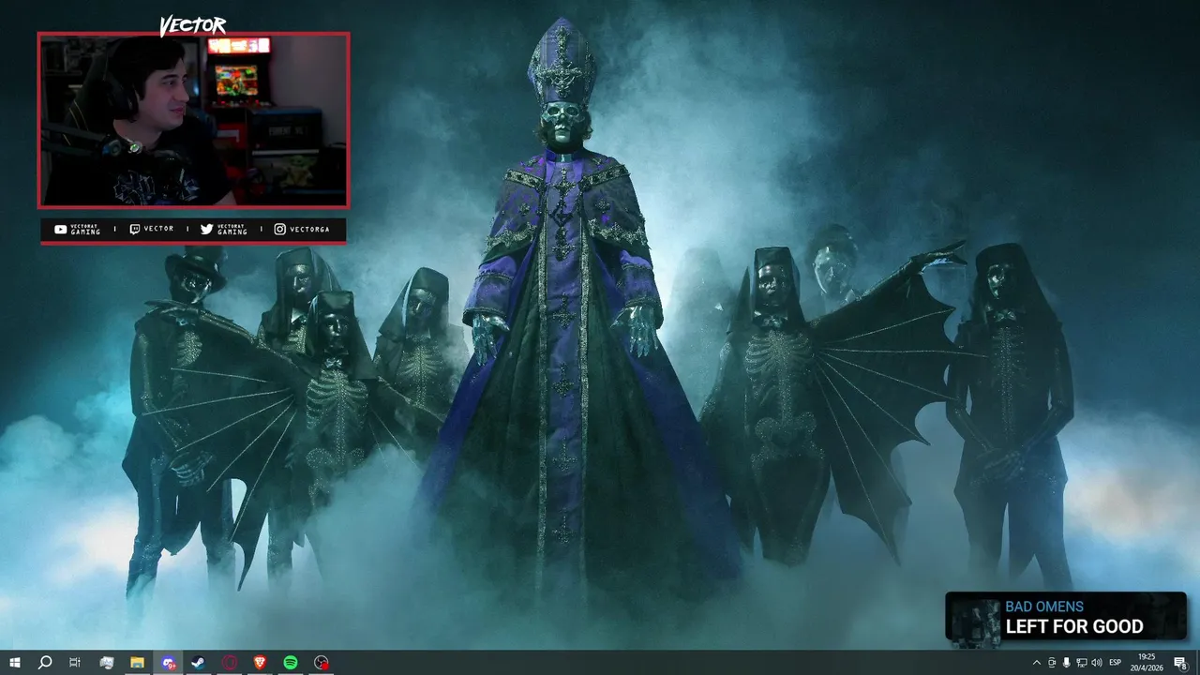1200x675 pixels.
Task: Open the monitor app icon beside Task View
Action: click(106, 663)
